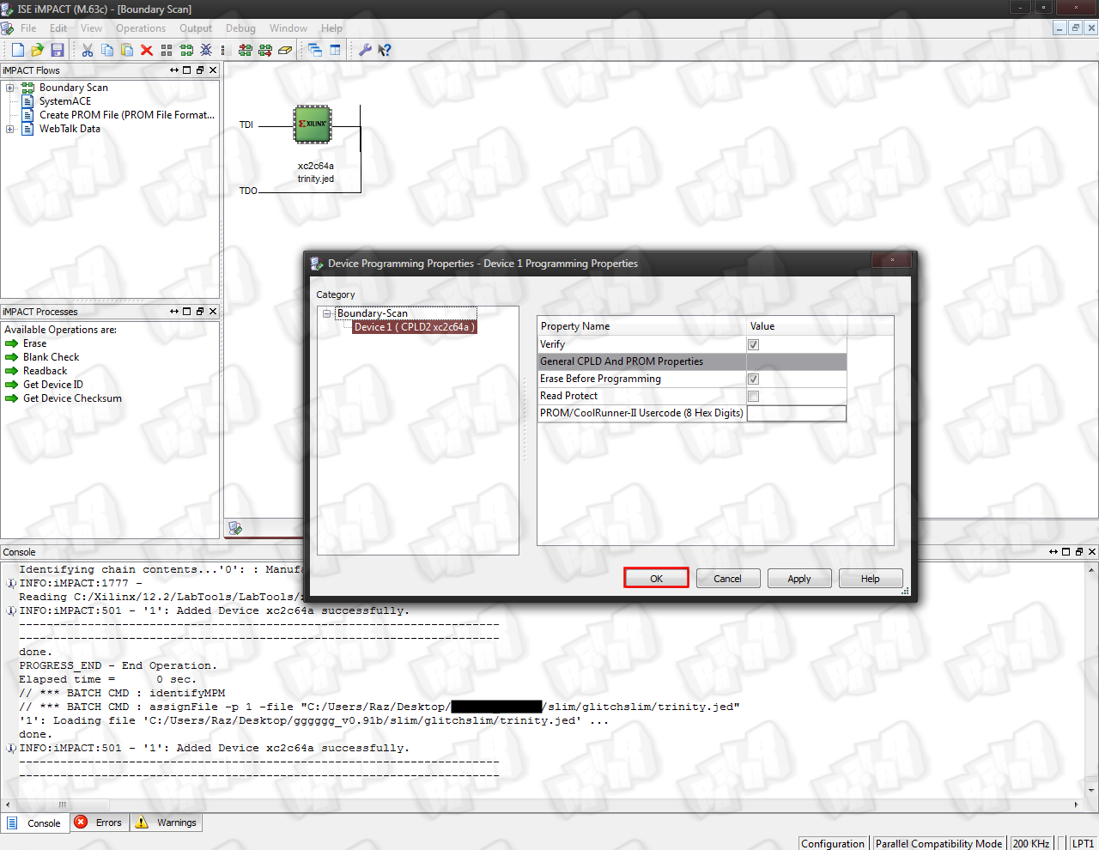Click the Erase operation
Screen dimensions: 1099x850
coord(34,343)
